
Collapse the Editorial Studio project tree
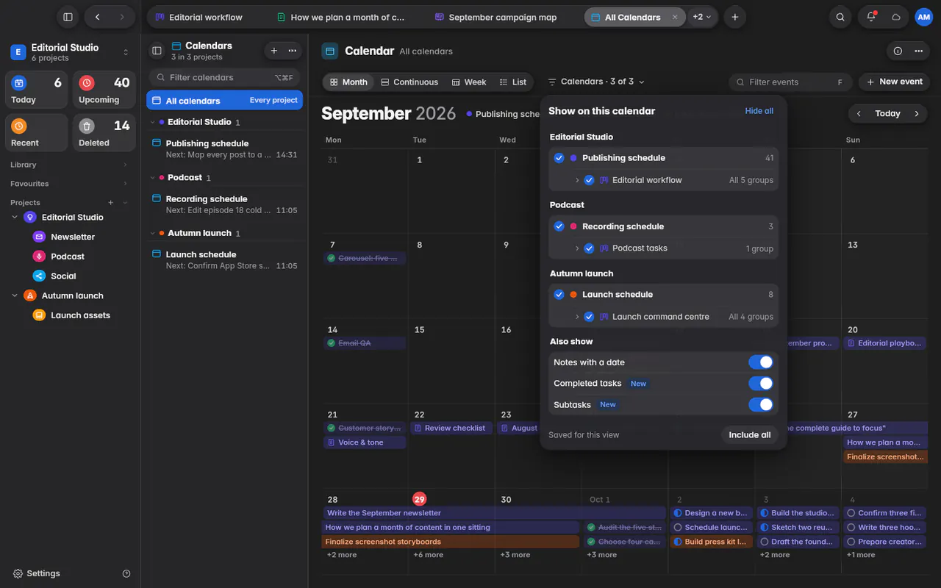[x=15, y=218]
